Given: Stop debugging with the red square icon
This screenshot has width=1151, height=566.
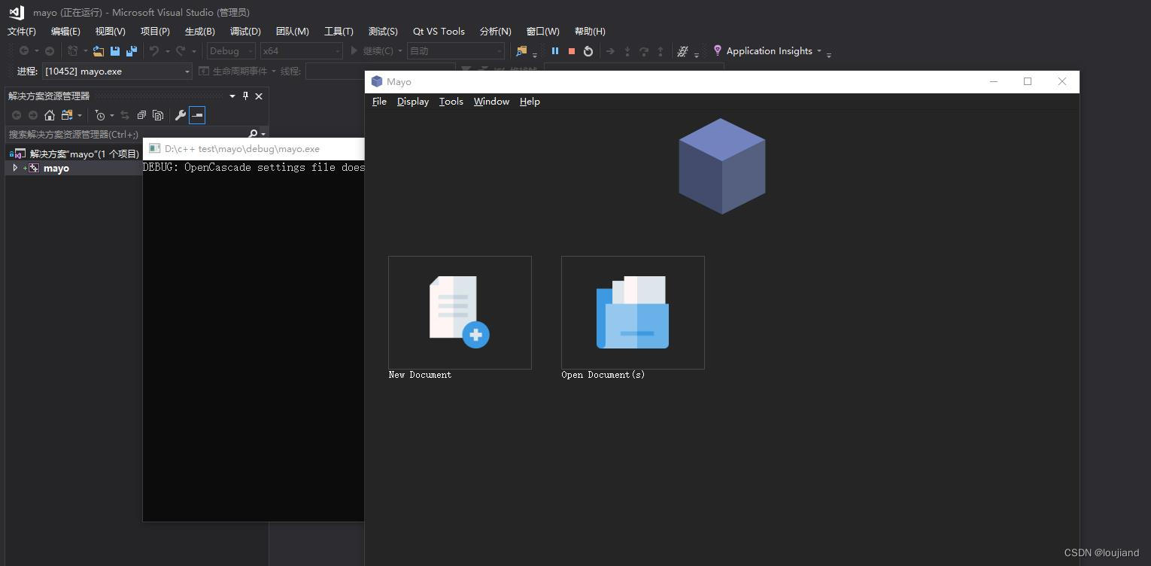Looking at the screenshot, I should (572, 50).
